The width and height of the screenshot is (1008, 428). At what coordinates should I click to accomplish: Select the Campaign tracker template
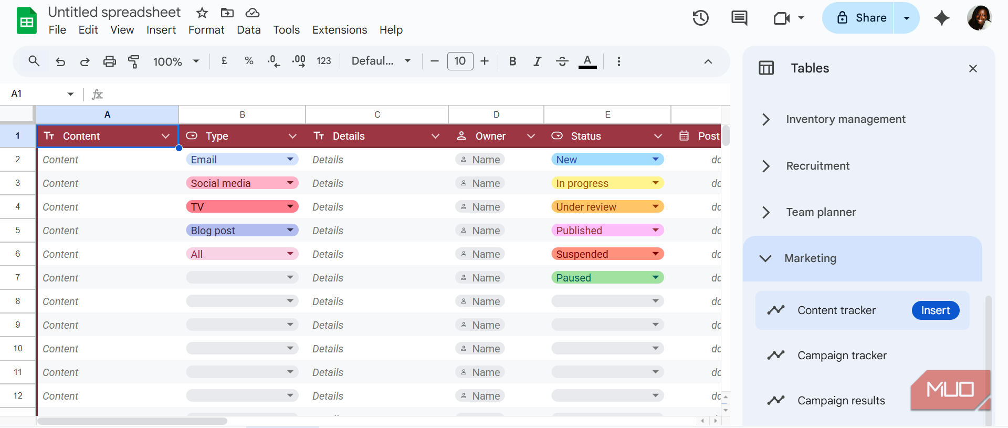842,356
